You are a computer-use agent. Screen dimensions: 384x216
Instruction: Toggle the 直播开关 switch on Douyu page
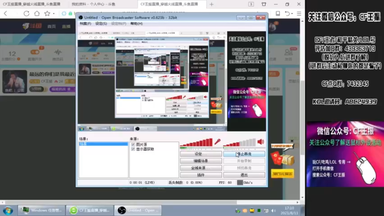click(x=35, y=52)
